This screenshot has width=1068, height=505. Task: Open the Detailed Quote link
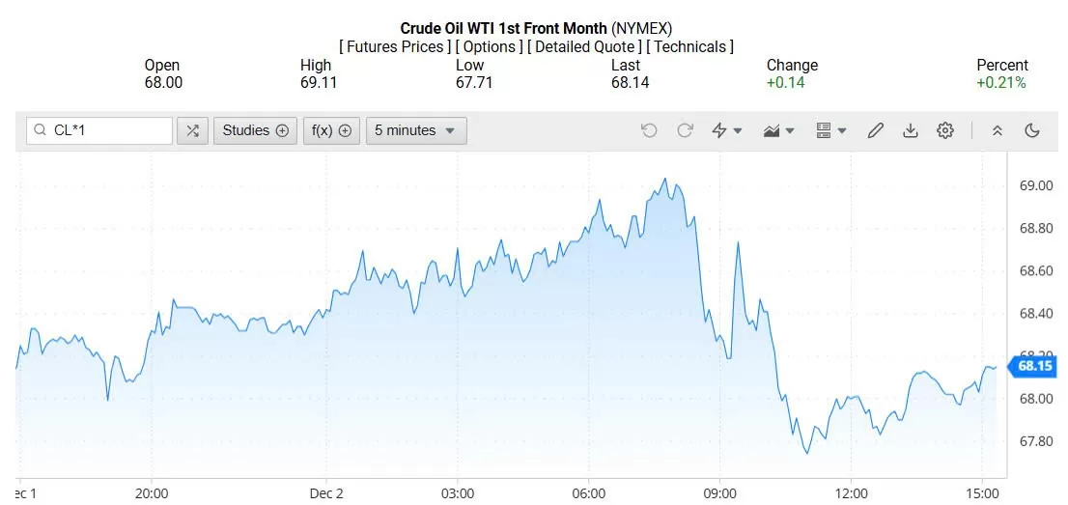pyautogui.click(x=585, y=46)
